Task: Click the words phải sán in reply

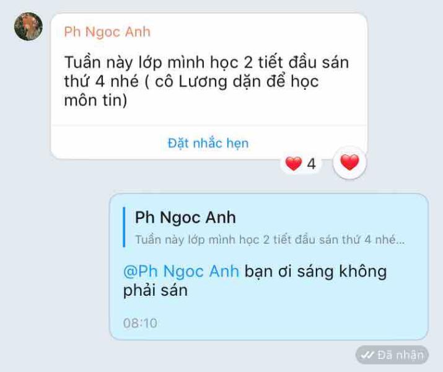Action: 156,291
